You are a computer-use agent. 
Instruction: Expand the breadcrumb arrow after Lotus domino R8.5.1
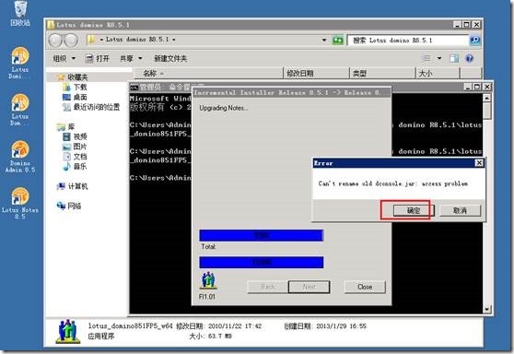[x=174, y=40]
